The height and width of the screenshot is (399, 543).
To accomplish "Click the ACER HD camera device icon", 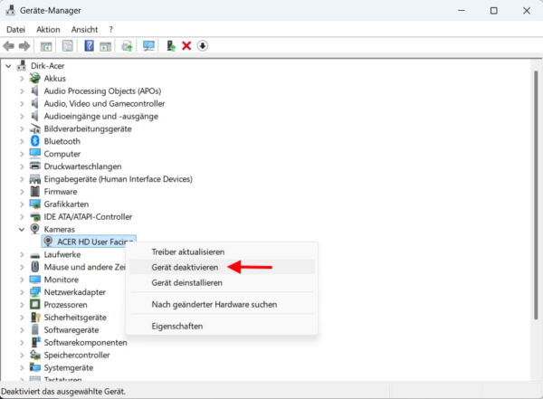I will 48,242.
